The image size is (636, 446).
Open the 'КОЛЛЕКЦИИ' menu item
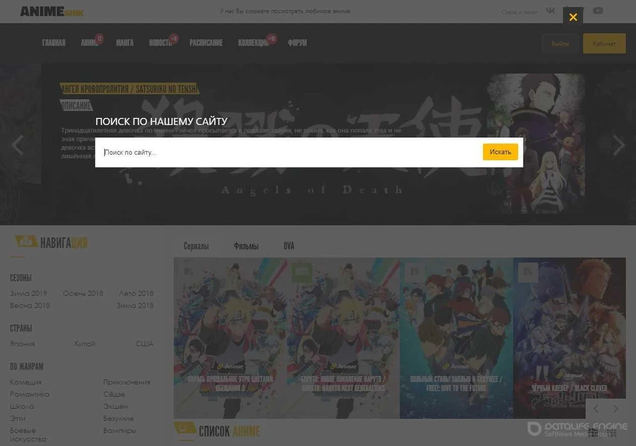[254, 43]
